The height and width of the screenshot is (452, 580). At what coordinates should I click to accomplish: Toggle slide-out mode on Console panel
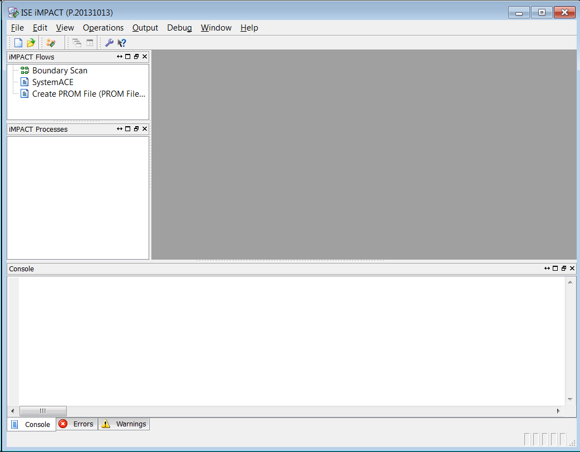(x=547, y=269)
